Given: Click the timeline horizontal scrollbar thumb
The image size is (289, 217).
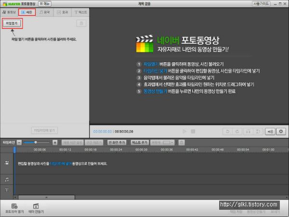Looking at the screenshot, I should 46,197.
